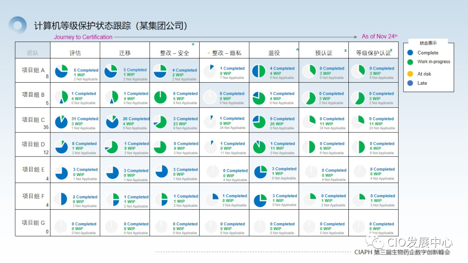Click the 9 WIP text
Image resolution: width=468 pixels, height=263 pixels.
(179, 148)
